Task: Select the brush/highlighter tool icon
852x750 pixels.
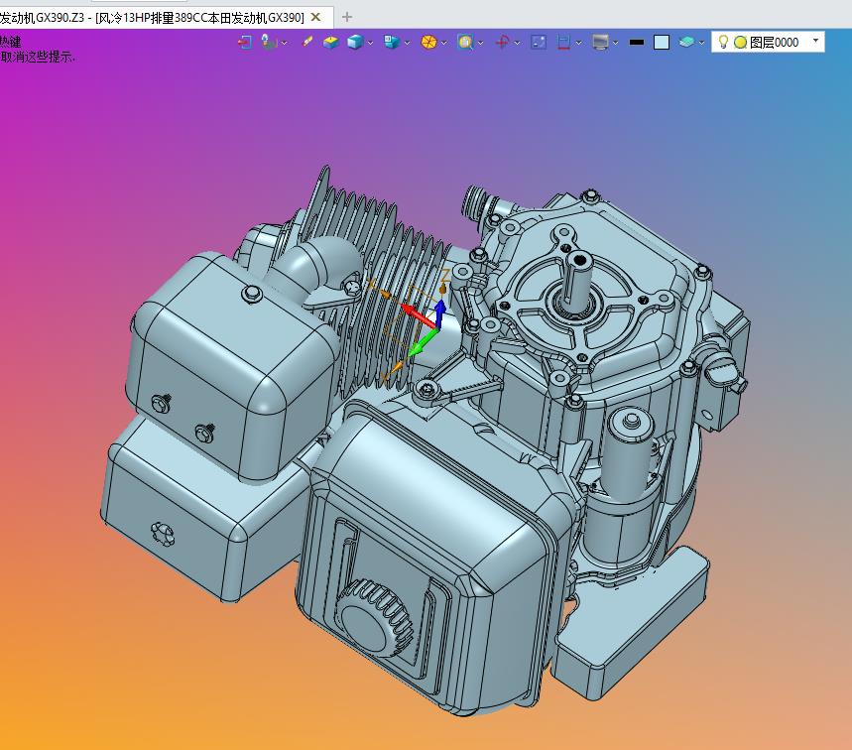Action: (307, 42)
